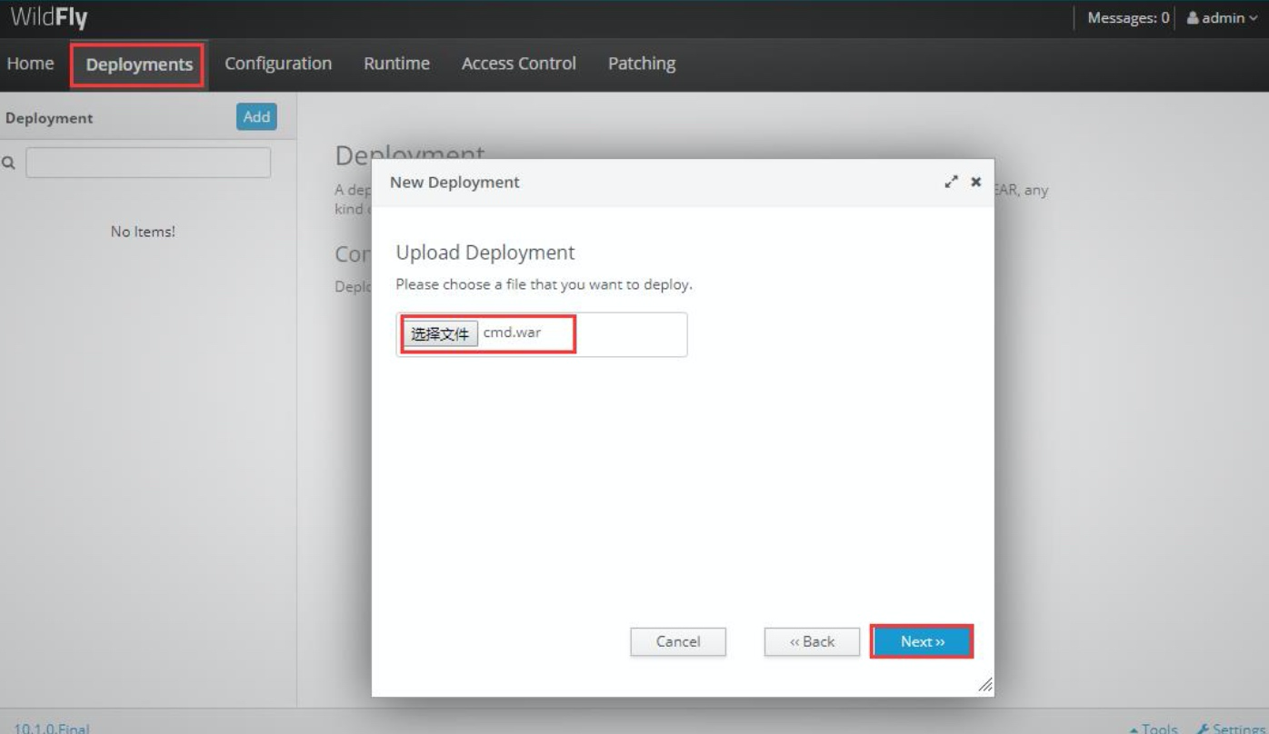This screenshot has height=734, width=1269.
Task: Open the Tools footer menu
Action: 1154,729
